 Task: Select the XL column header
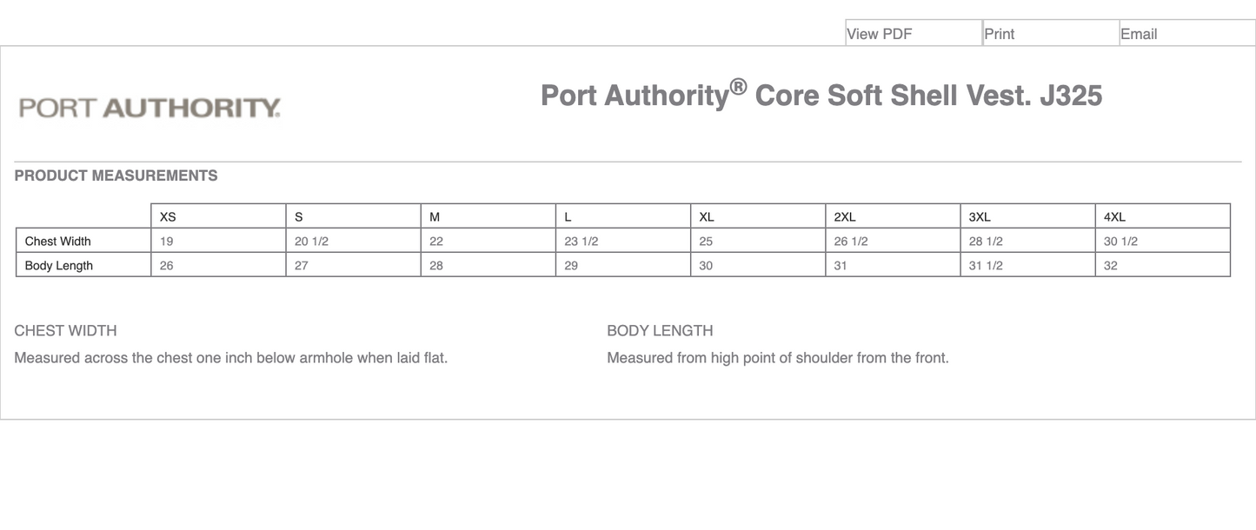click(x=704, y=215)
